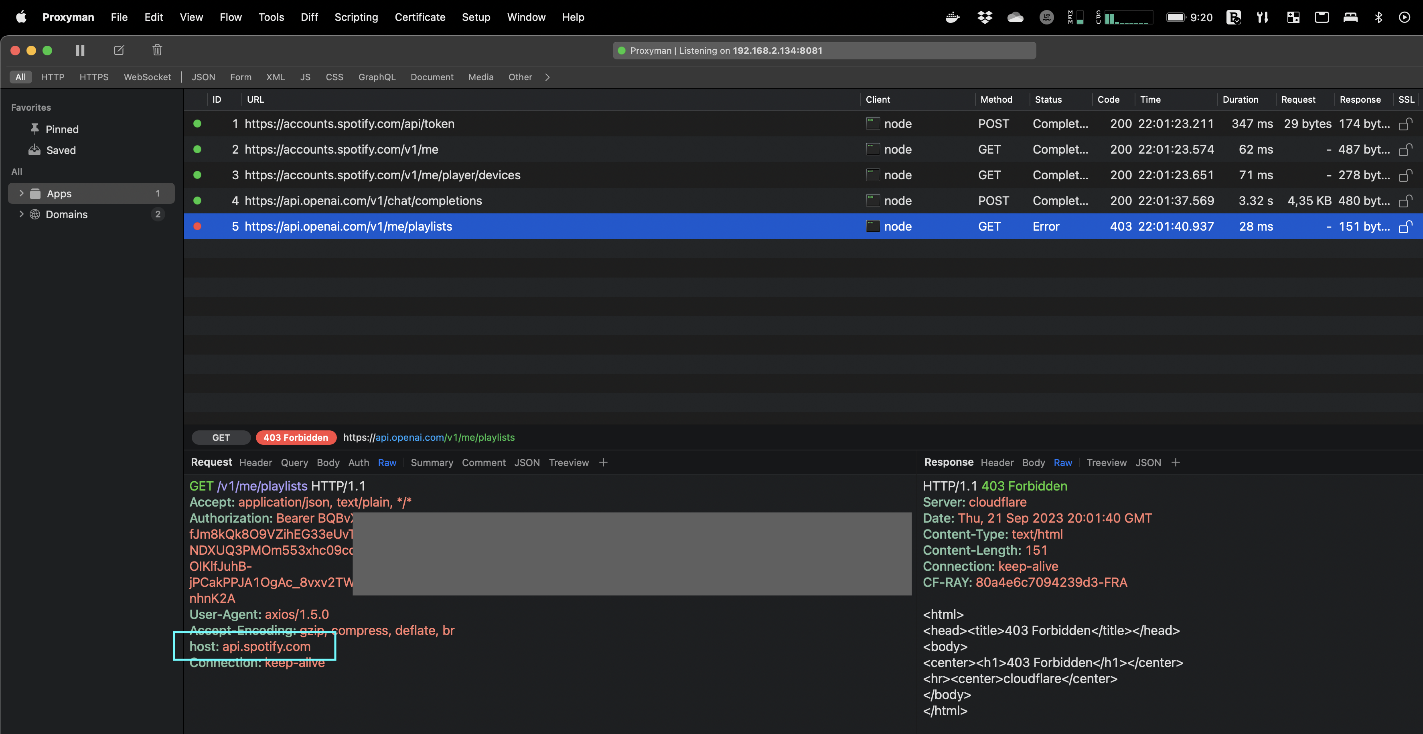Switch to the response Treeview tab
This screenshot has width=1423, height=734.
click(1107, 463)
